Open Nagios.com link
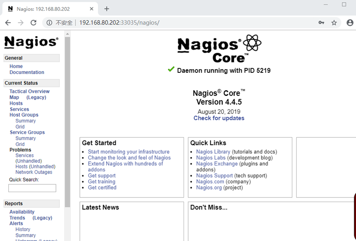356x241 pixels. tap(210, 181)
